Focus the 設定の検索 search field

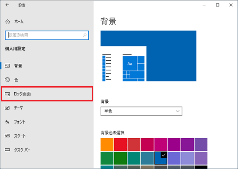(x=47, y=35)
